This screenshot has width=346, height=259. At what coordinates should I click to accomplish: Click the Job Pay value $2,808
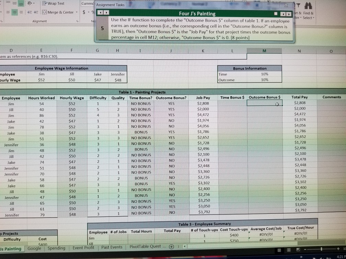[x=203, y=103]
